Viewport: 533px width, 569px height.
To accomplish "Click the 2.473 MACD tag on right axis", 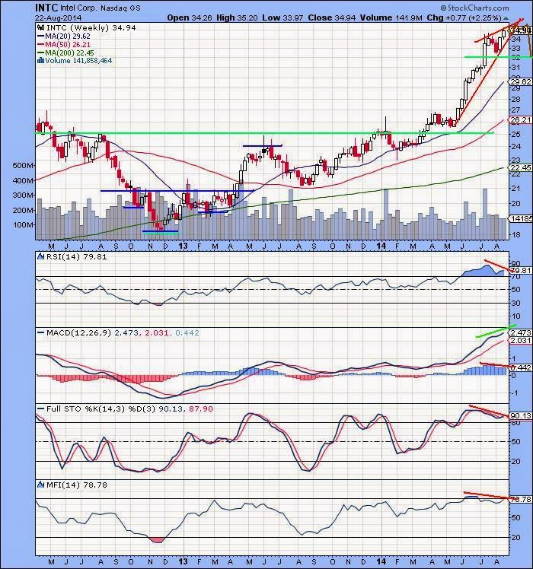I will pos(521,332).
